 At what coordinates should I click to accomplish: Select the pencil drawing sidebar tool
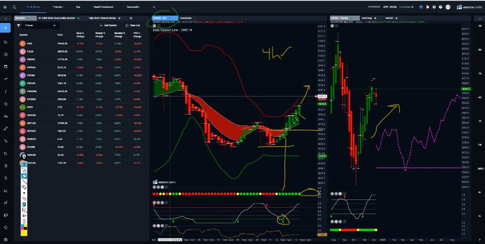point(6,129)
